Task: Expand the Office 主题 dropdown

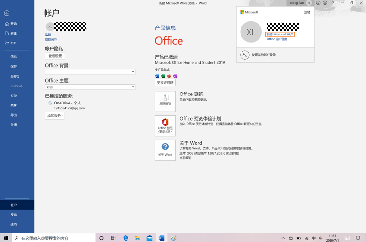Action: 133,87
